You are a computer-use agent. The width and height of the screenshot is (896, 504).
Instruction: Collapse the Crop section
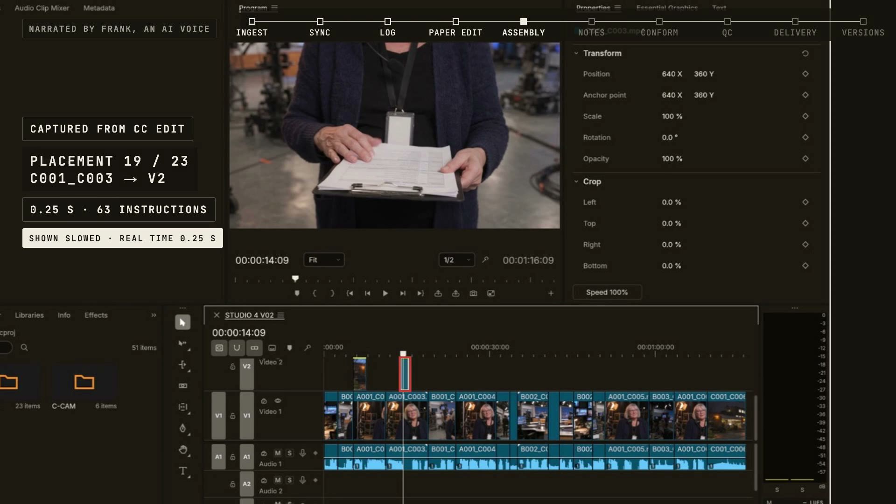(x=576, y=182)
